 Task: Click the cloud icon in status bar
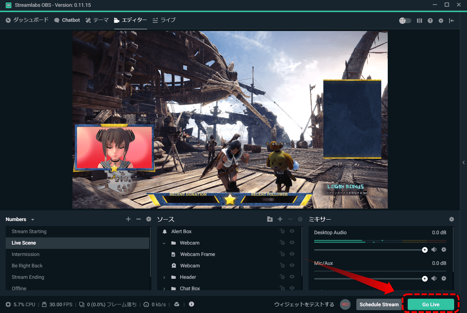click(176, 304)
